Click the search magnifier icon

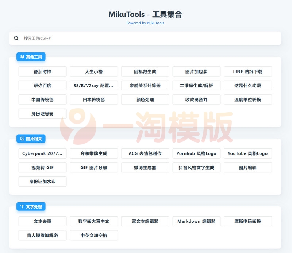(16, 38)
